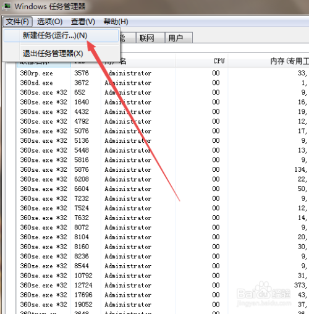This screenshot has height=314, width=309.
Task: Select process with PID 5136
Action: 163,140
